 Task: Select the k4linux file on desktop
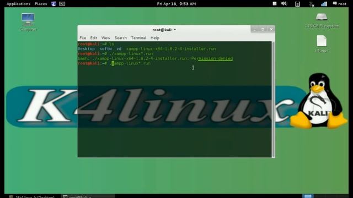tap(322, 44)
